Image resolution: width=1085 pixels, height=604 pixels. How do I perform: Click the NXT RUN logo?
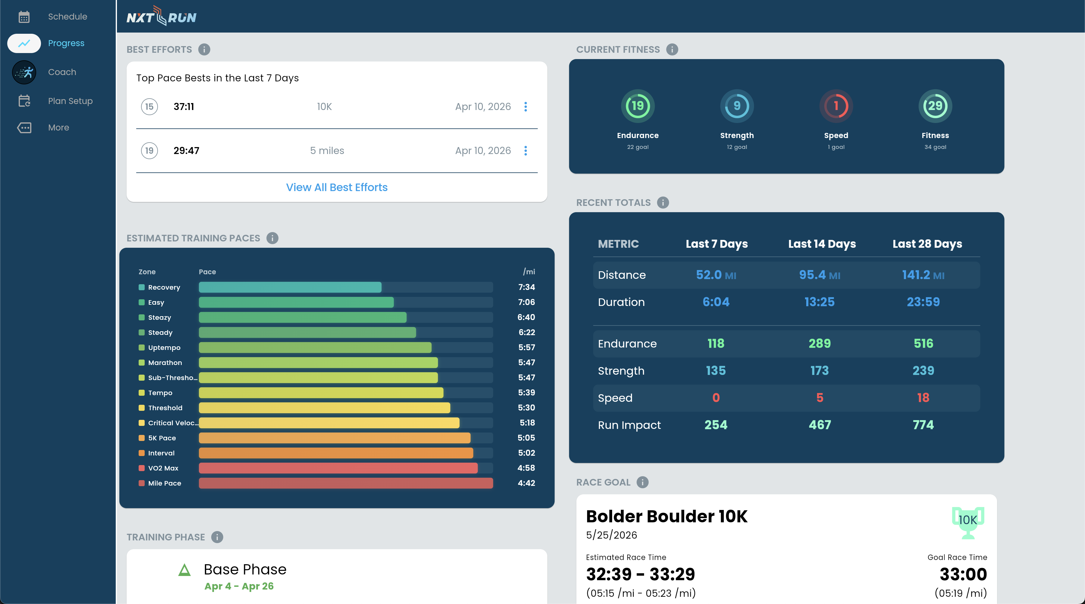click(x=162, y=17)
